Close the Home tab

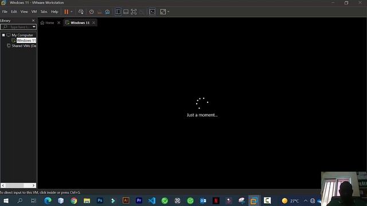[58, 23]
